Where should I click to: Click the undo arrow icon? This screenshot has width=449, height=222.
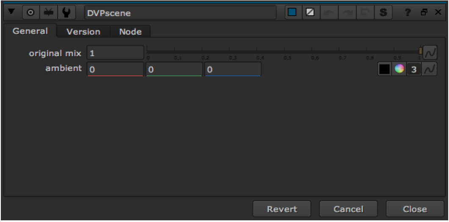(329, 13)
